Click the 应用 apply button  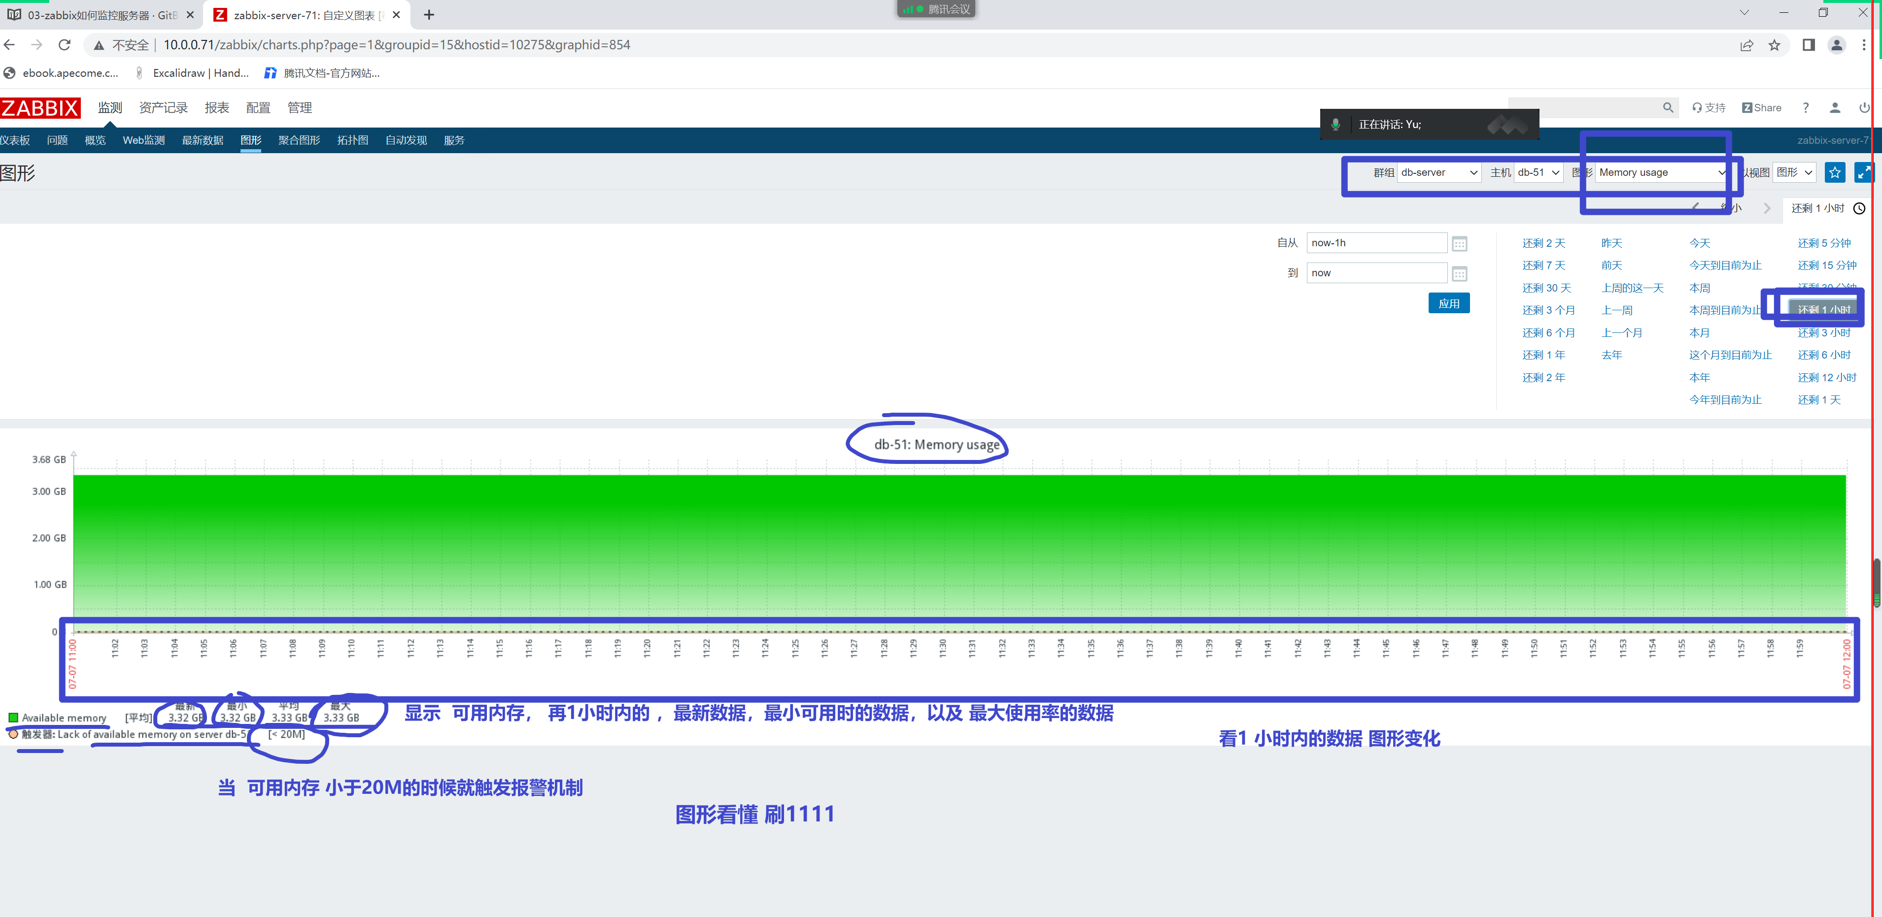click(1449, 304)
